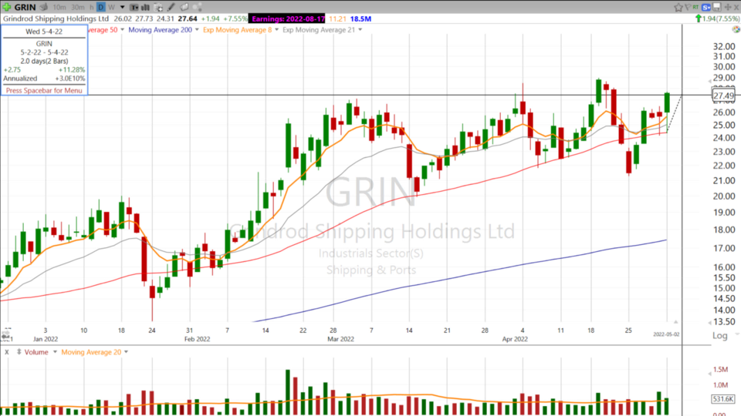Select the Weekly 'W' time frame
741x416 pixels.
111,7
